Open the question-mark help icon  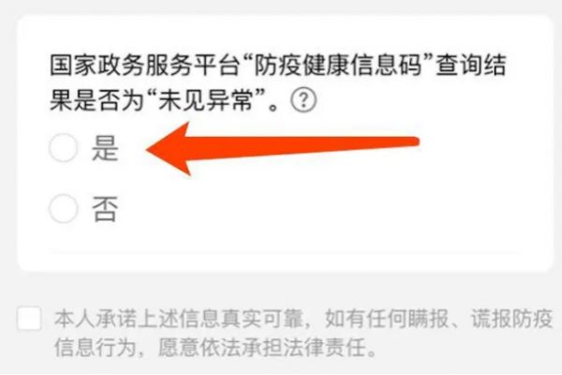point(303,100)
